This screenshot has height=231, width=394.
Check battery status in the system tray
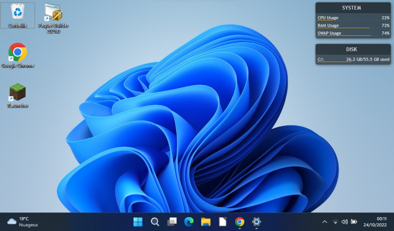tap(353, 222)
